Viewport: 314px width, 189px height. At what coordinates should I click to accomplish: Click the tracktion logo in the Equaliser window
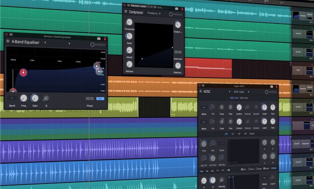click(x=98, y=44)
